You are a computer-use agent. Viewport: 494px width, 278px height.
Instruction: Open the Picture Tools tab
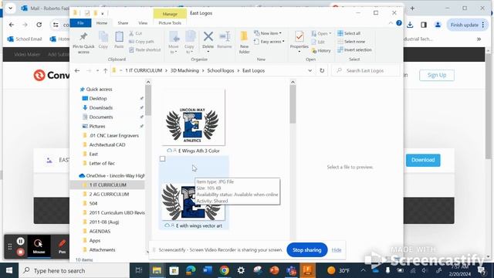170,23
